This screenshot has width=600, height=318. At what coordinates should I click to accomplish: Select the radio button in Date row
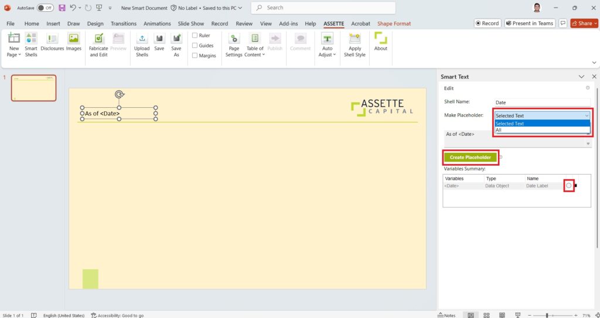(x=568, y=186)
